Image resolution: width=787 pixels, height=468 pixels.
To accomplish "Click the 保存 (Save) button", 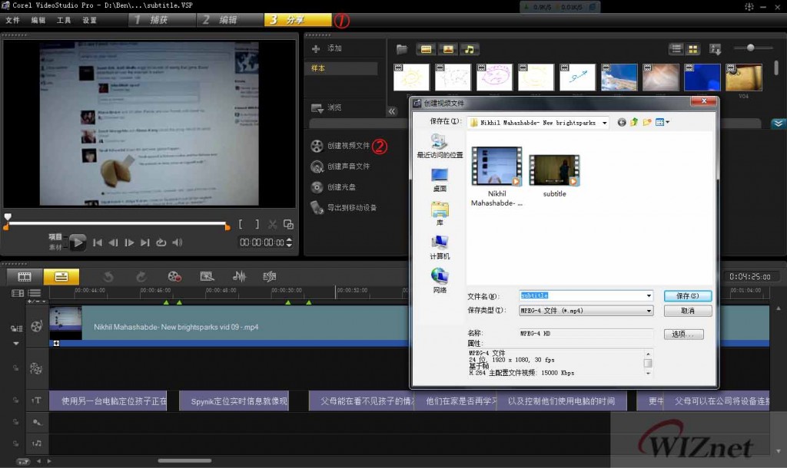I will click(687, 295).
